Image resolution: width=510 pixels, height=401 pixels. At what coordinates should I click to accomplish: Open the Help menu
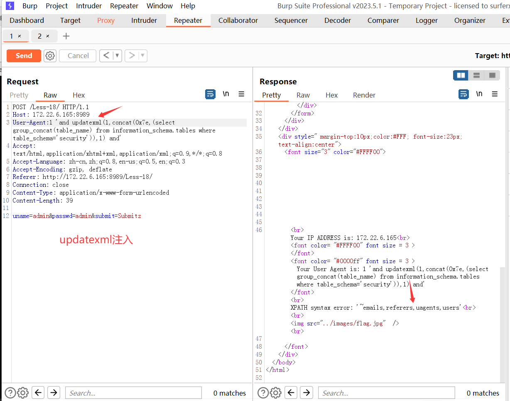tap(188, 6)
